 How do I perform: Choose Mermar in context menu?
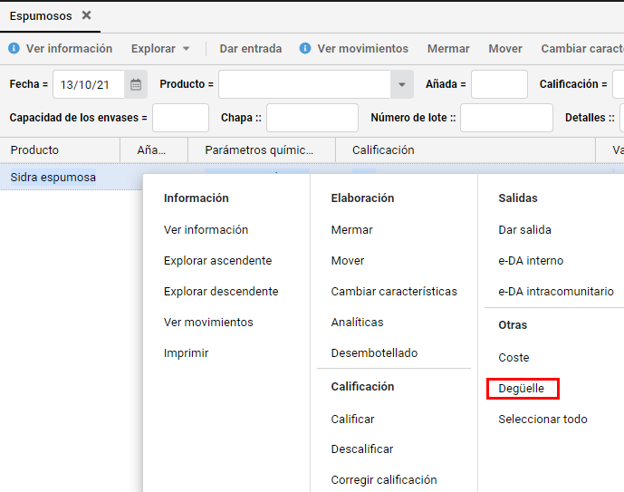click(x=351, y=229)
